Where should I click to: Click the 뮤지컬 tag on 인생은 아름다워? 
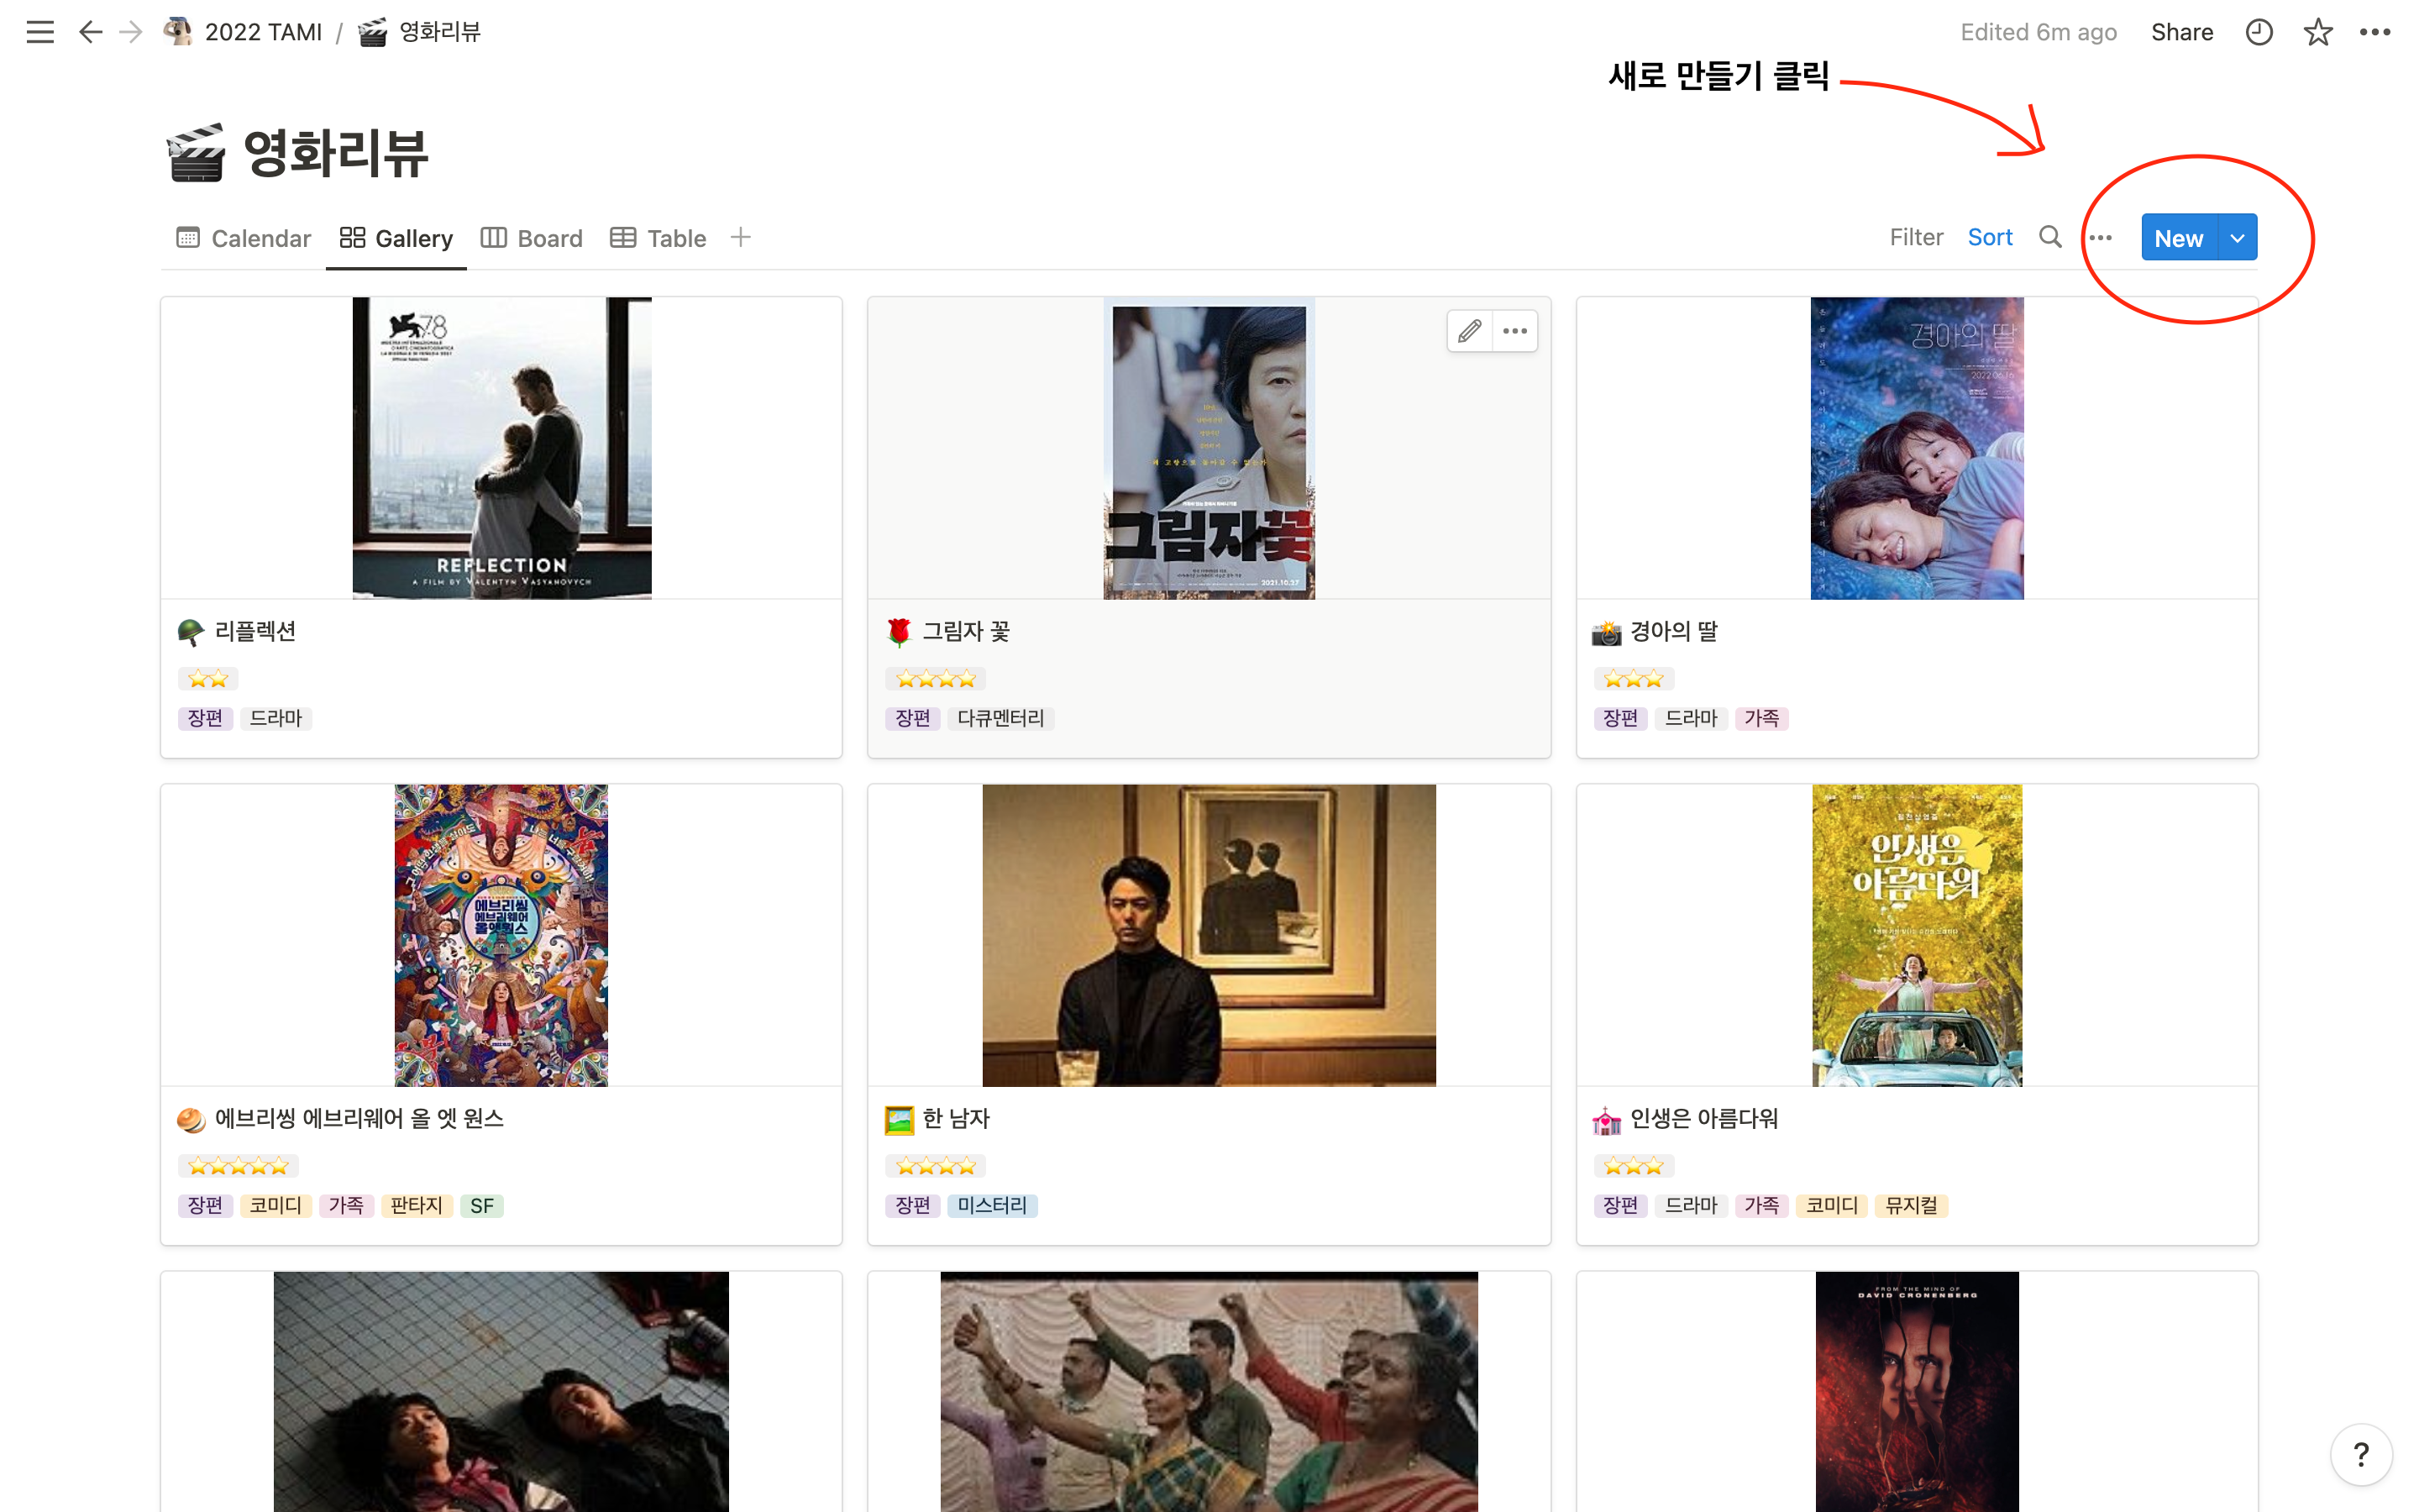click(x=1910, y=1205)
